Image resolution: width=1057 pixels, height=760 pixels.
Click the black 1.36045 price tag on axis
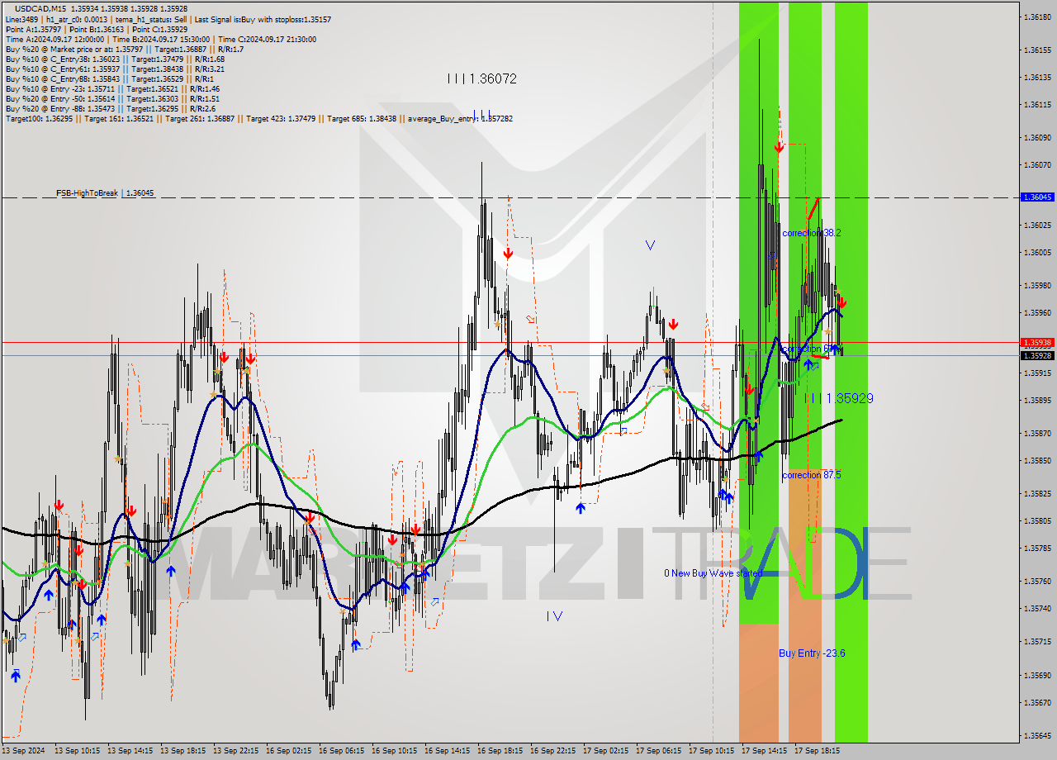pyautogui.click(x=1037, y=197)
